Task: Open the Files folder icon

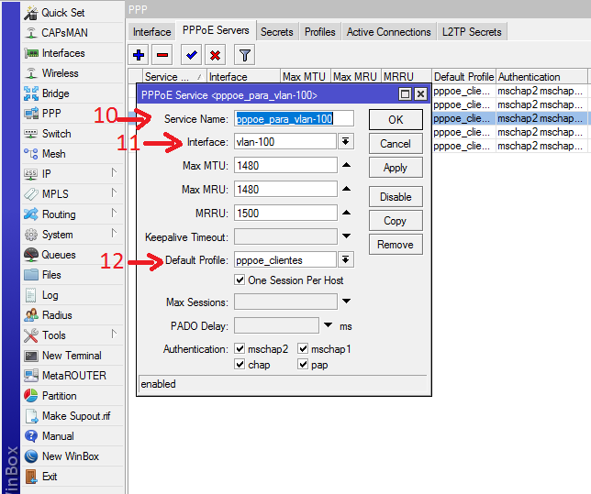Action: [31, 275]
